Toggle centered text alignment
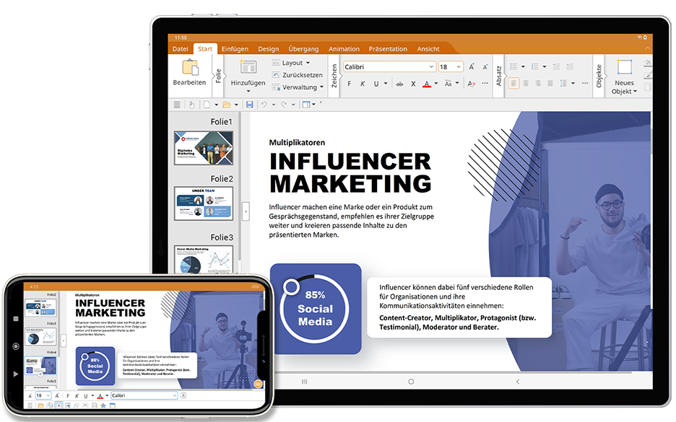 (526, 83)
